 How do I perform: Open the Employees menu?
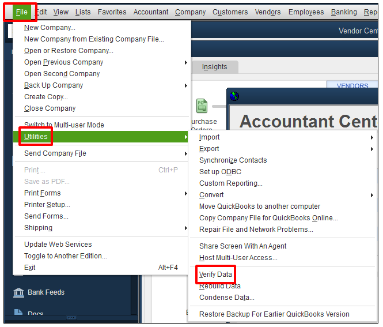tap(306, 12)
